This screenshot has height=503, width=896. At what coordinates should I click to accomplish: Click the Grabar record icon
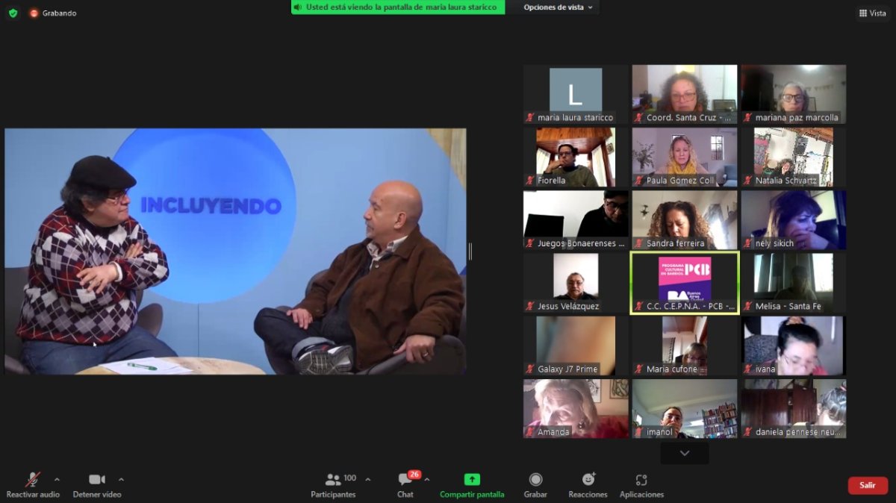(535, 480)
